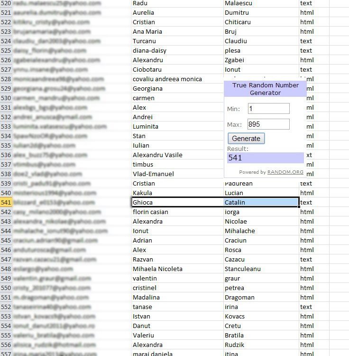Click the Turcanu cell
349x356 pixels.
[177, 41]
